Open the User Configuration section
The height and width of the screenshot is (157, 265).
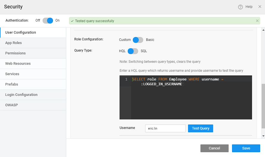point(20,32)
